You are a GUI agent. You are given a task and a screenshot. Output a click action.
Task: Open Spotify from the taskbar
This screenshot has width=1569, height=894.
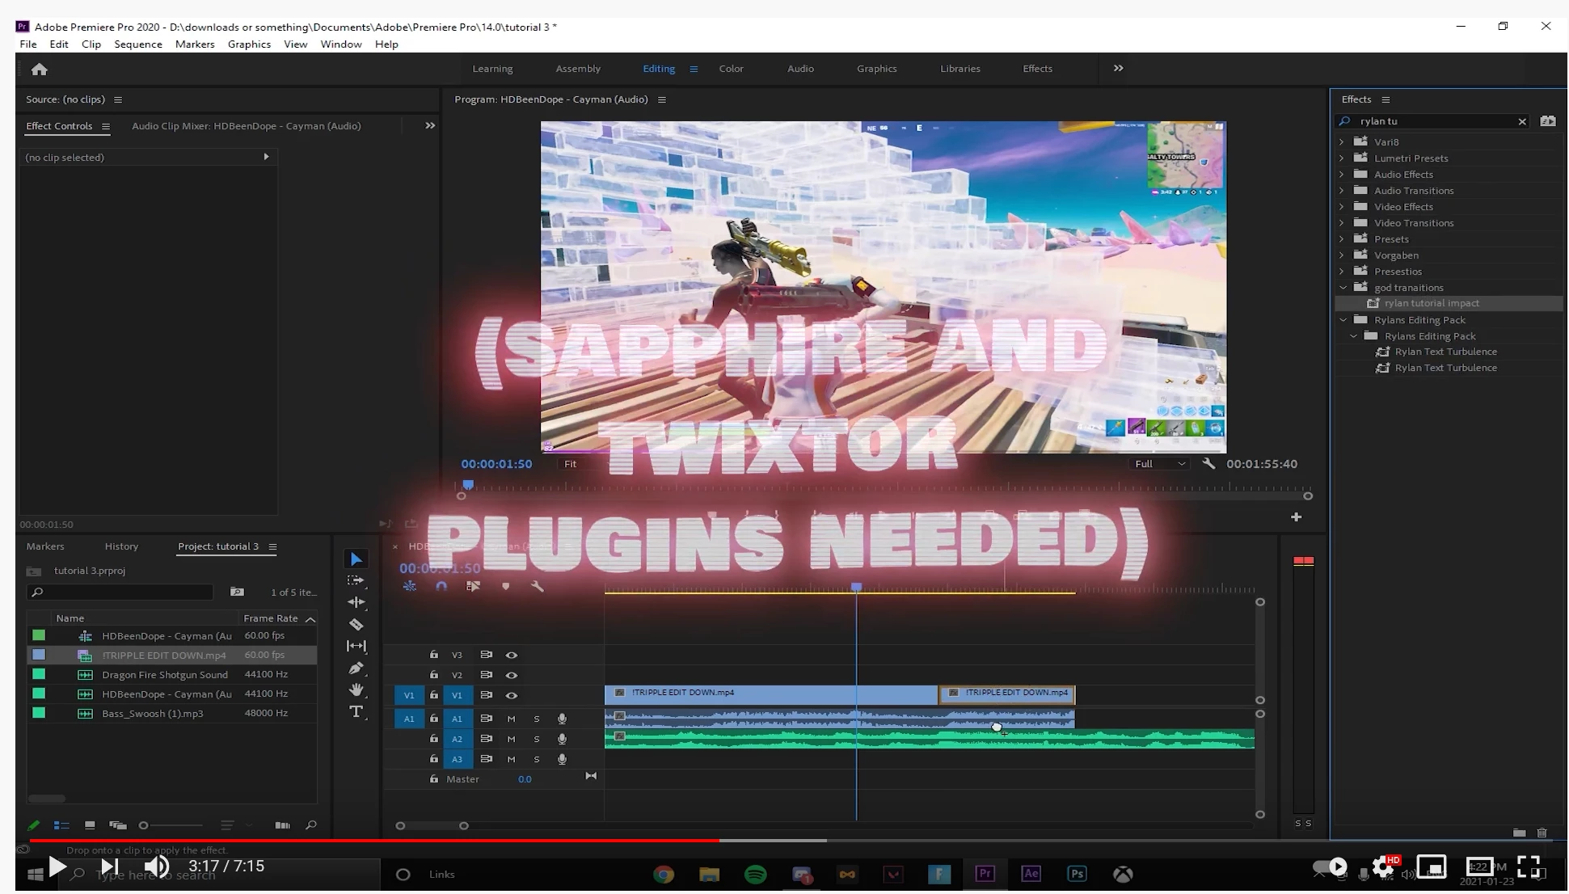pos(755,874)
